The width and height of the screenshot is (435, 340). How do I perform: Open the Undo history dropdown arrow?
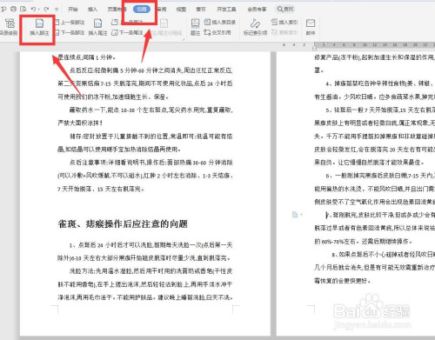(x=38, y=10)
